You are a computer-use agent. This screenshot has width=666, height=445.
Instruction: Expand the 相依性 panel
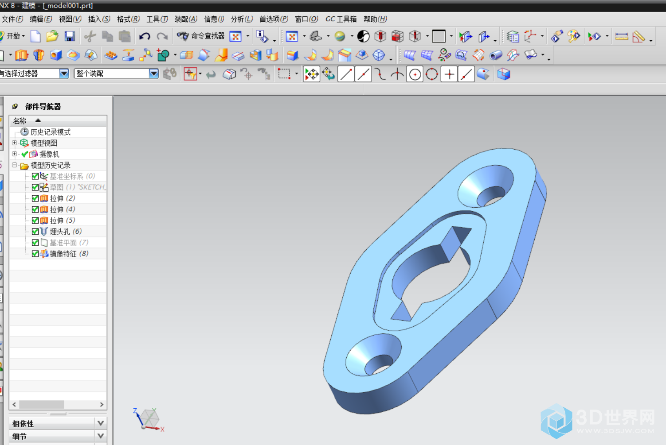(101, 423)
